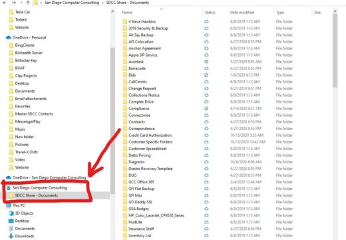Open the recent locations dropdown arrow
Image resolution: width=346 pixels, height=240 pixels.
click(21, 3)
